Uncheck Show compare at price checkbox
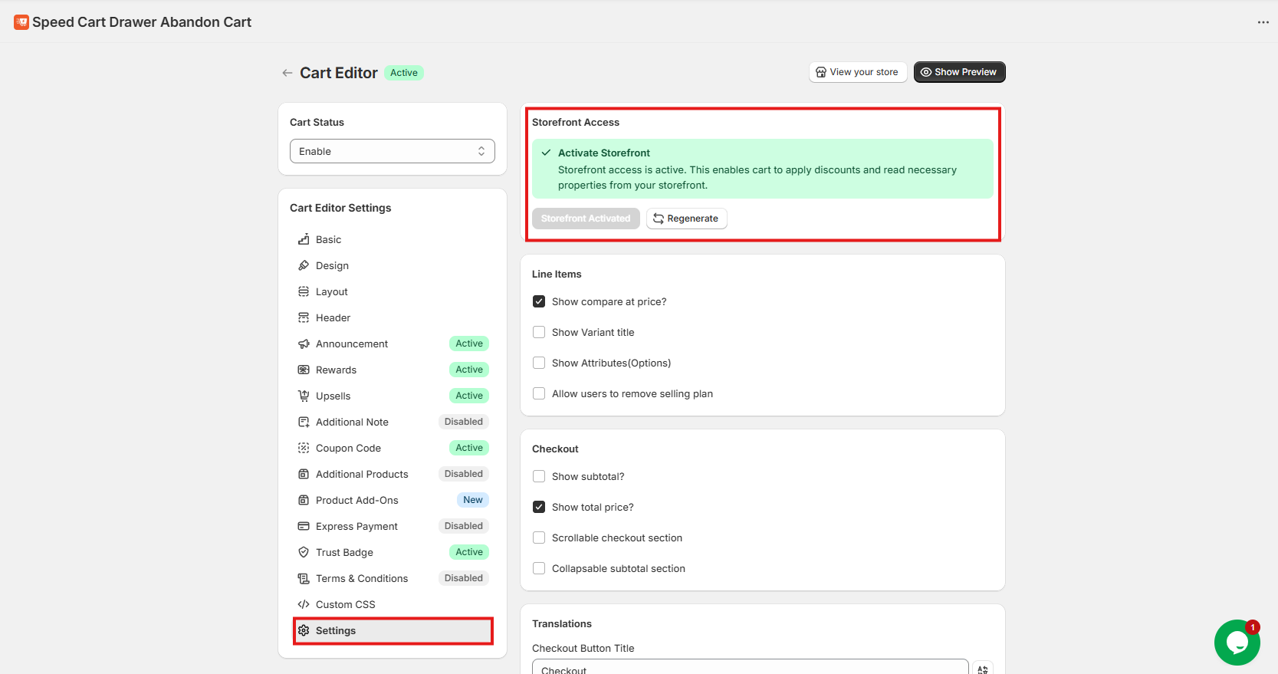 point(539,301)
